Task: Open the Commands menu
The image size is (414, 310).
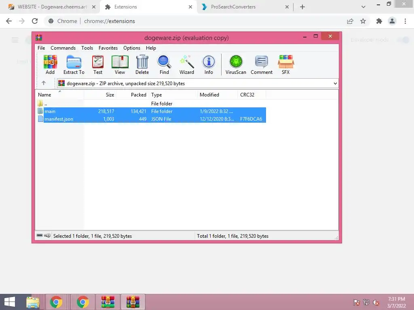Action: (x=63, y=48)
